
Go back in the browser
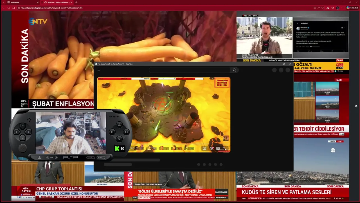[x=3, y=8]
